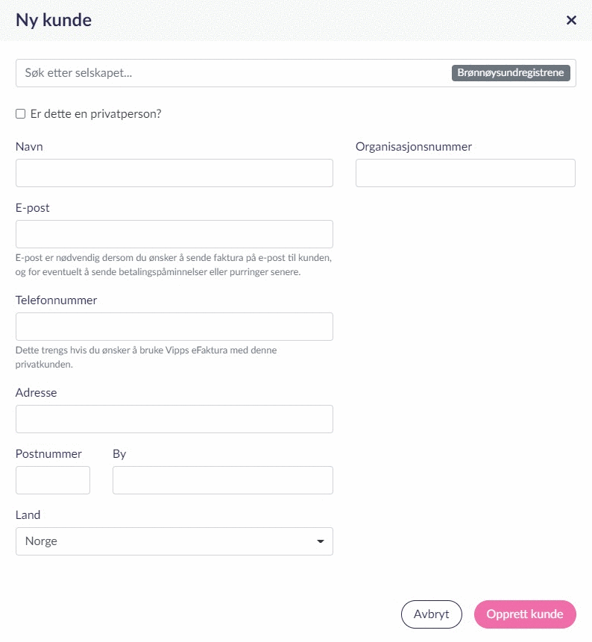Click the Telefonnummer label text
Image resolution: width=592 pixels, height=642 pixels.
point(57,300)
